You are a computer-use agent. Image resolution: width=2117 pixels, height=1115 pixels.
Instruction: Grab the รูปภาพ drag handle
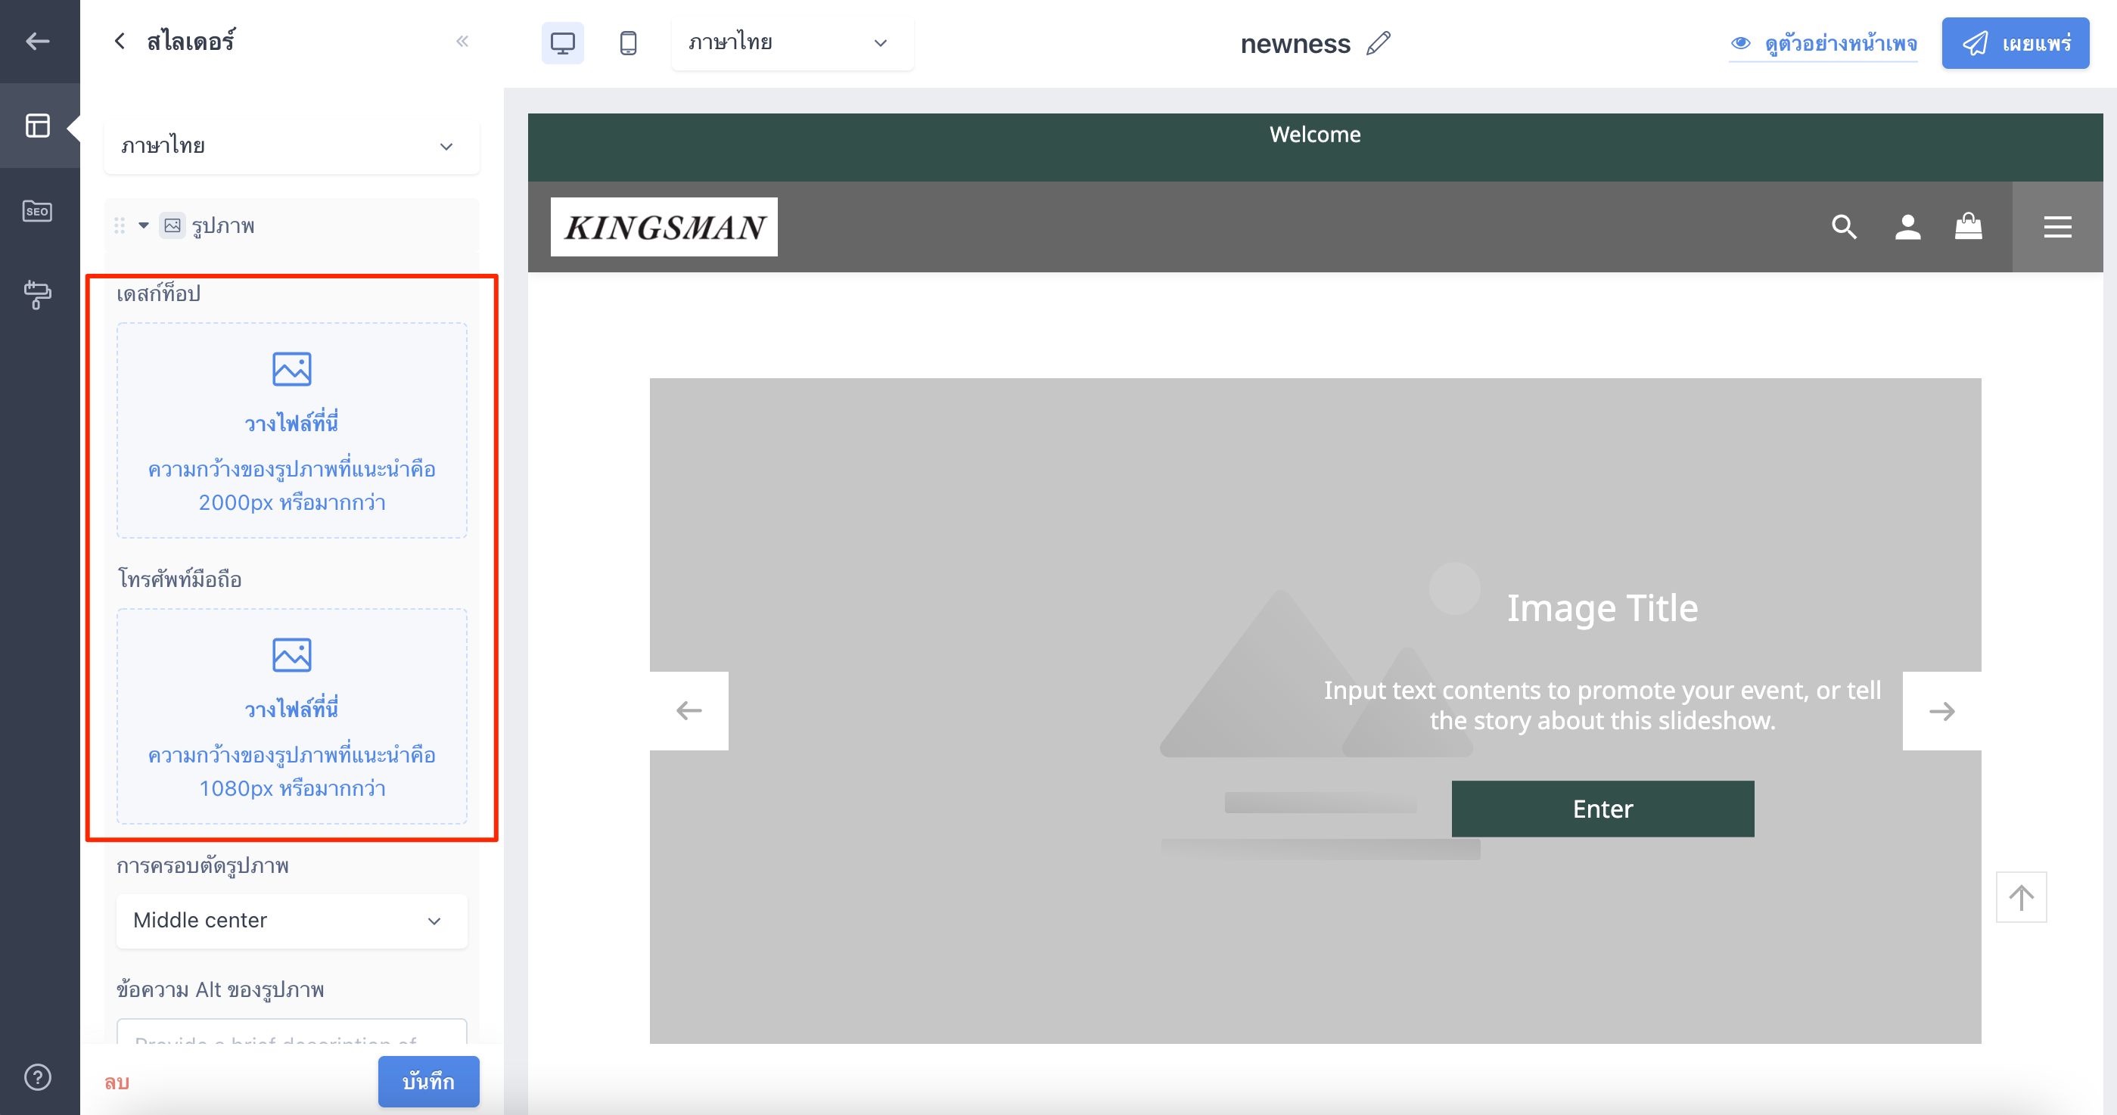[120, 225]
